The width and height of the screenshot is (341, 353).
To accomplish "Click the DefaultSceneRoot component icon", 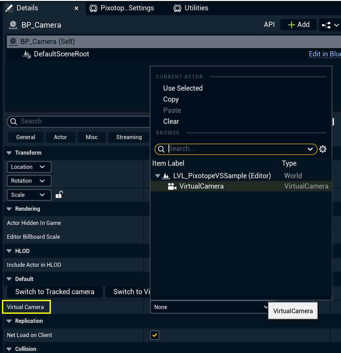I will (27, 54).
